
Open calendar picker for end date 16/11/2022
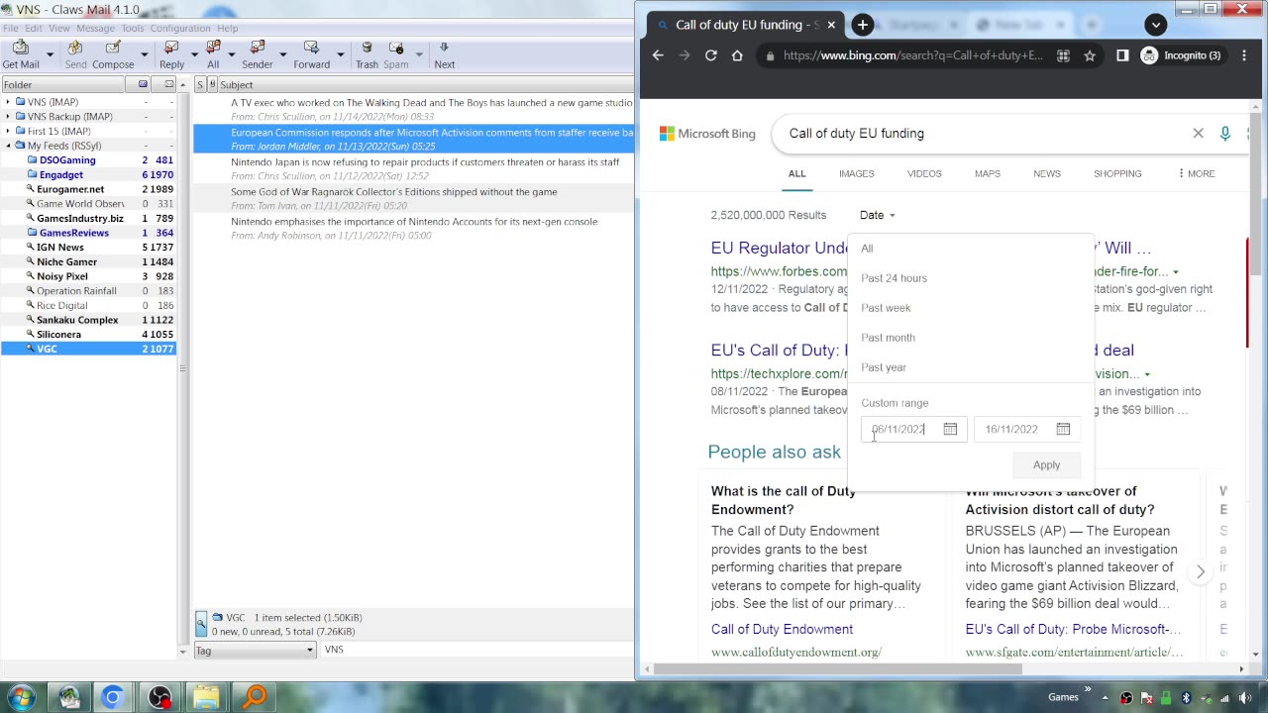pos(1063,429)
